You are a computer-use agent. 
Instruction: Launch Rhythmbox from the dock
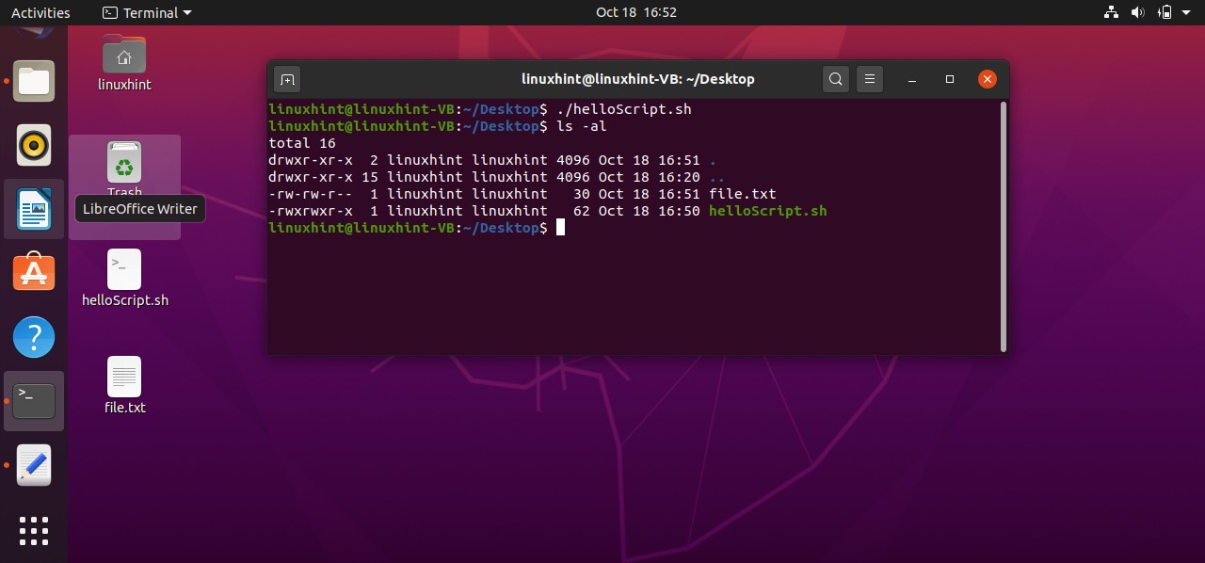35,145
